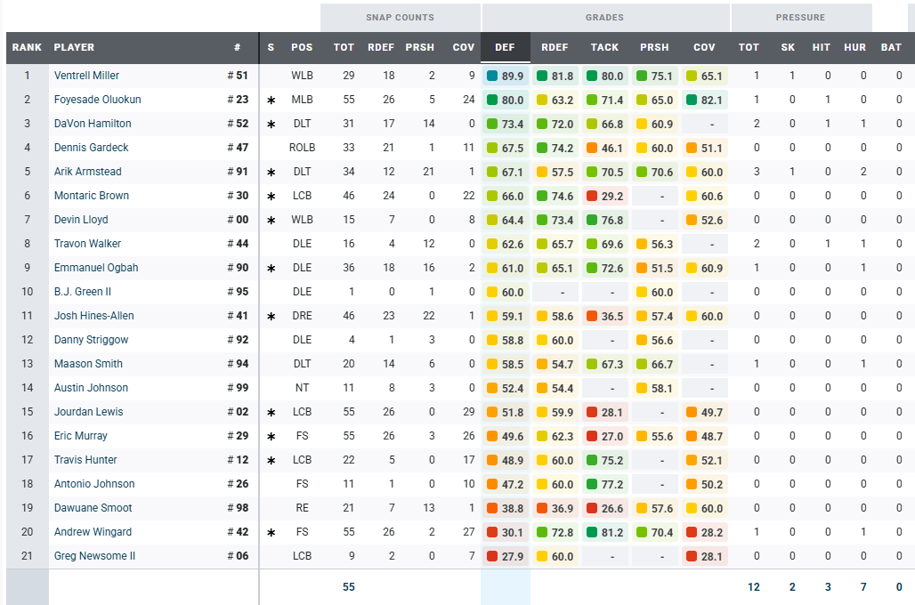
Task: Click Josh Hines-Allen's starter asterisk
Action: click(271, 317)
